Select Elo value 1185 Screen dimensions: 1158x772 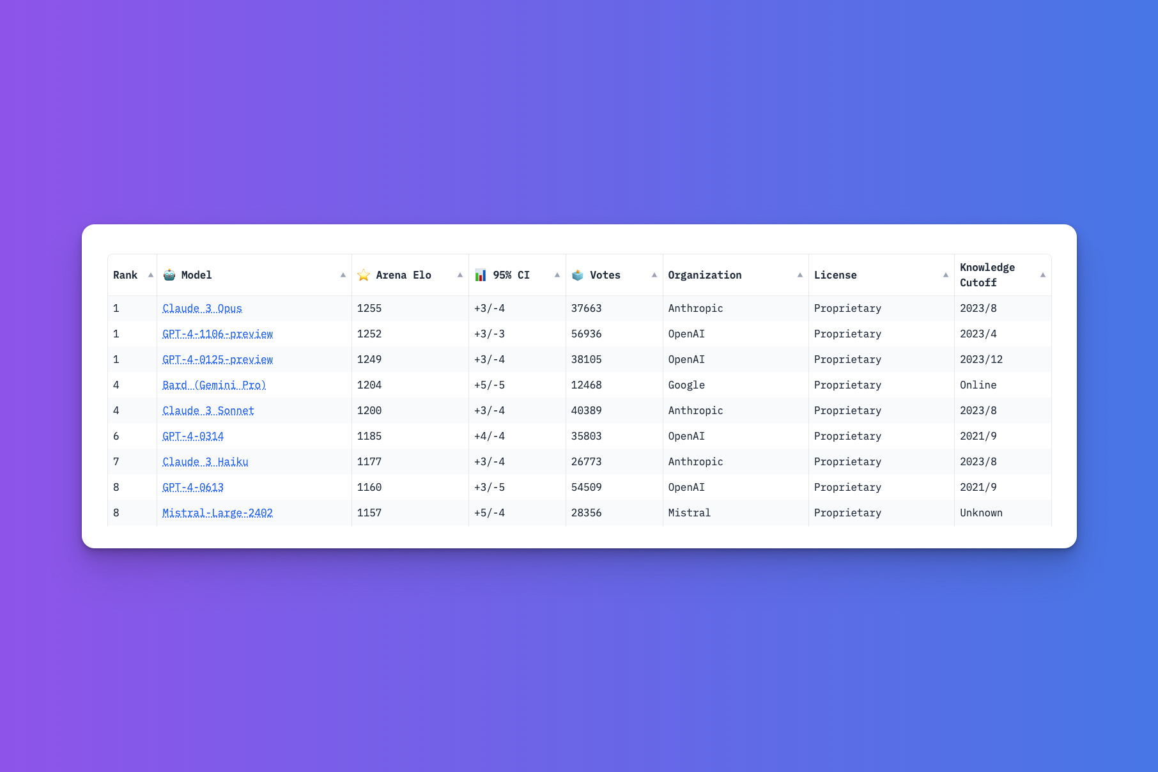pyautogui.click(x=369, y=436)
